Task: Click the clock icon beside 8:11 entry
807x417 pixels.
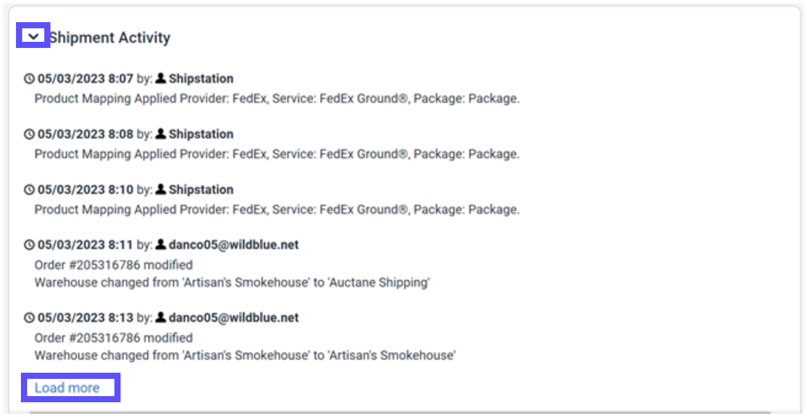Action: pos(29,245)
